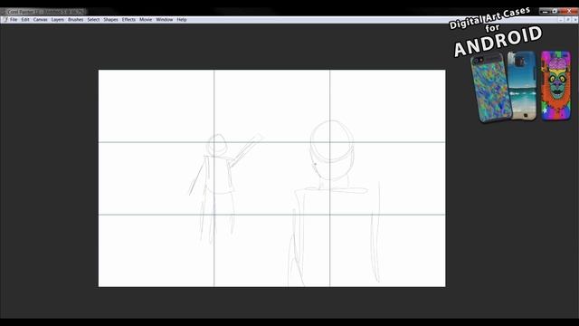Minimize the document window in menu bar
This screenshot has height=326, width=579.
click(x=561, y=20)
